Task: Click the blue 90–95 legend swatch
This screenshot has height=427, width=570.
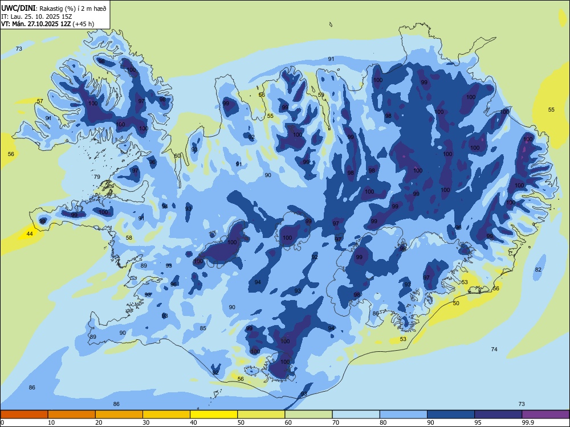Action: pos(451,414)
